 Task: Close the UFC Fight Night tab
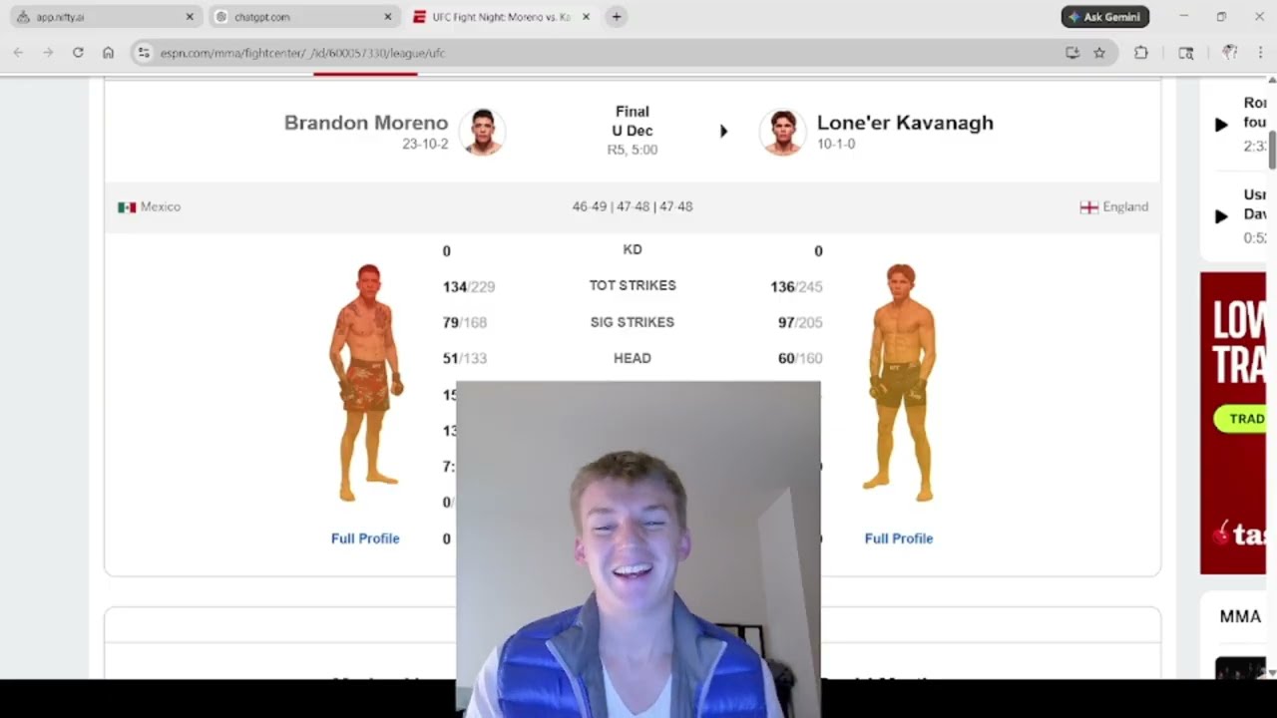pyautogui.click(x=586, y=17)
